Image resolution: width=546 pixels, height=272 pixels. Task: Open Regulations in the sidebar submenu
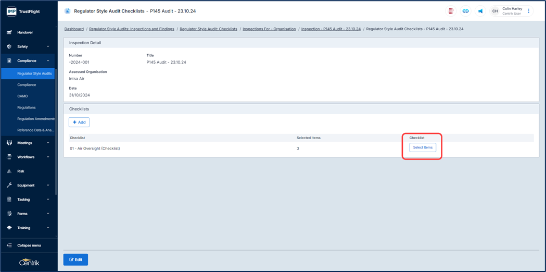coord(27,107)
